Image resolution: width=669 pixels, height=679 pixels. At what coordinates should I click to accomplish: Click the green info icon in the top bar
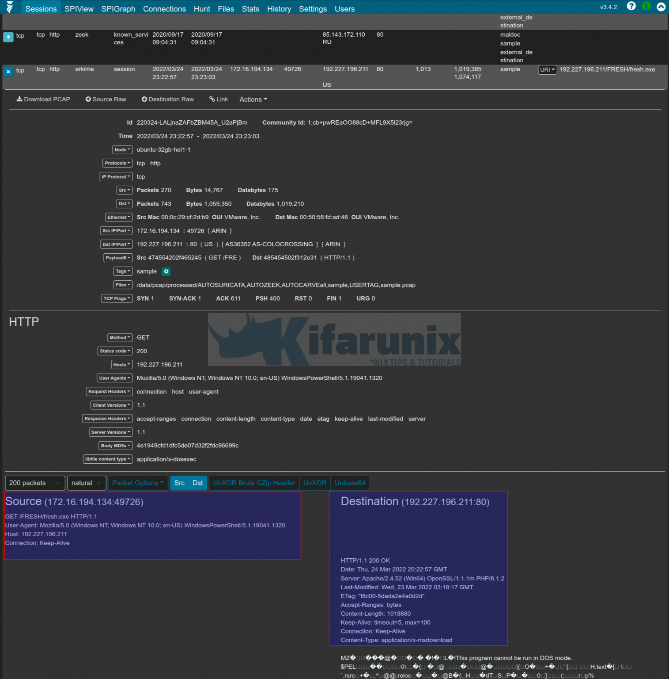pos(646,6)
